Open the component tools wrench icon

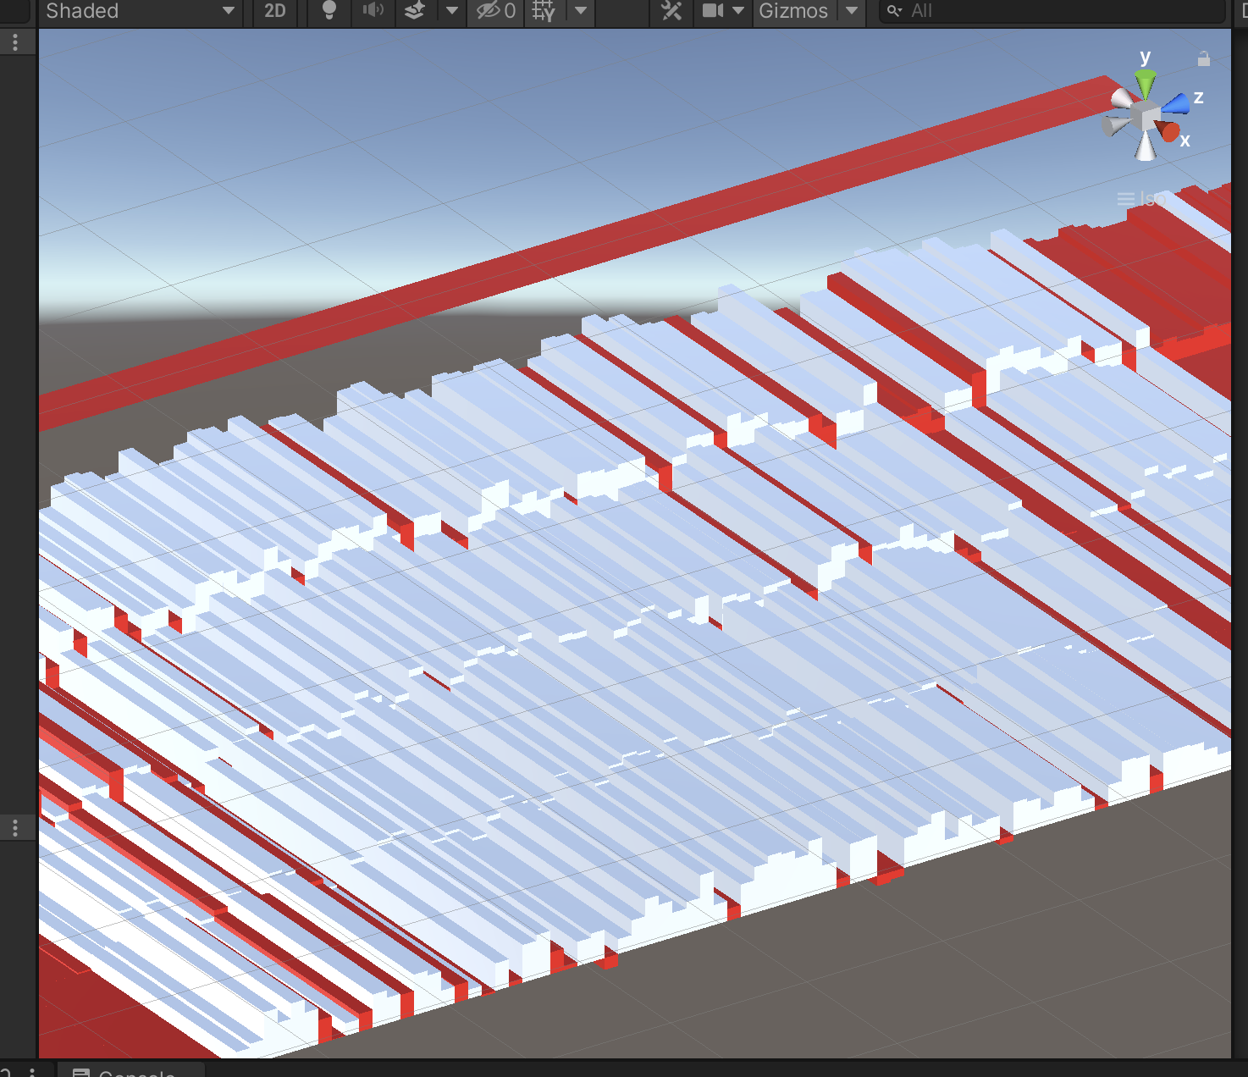671,11
